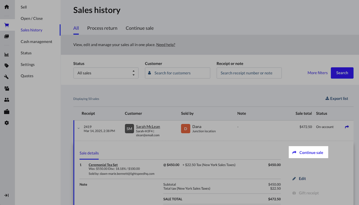Click the Customers people icon
Image resolution: width=359 pixels, height=205 pixels.
[7, 100]
